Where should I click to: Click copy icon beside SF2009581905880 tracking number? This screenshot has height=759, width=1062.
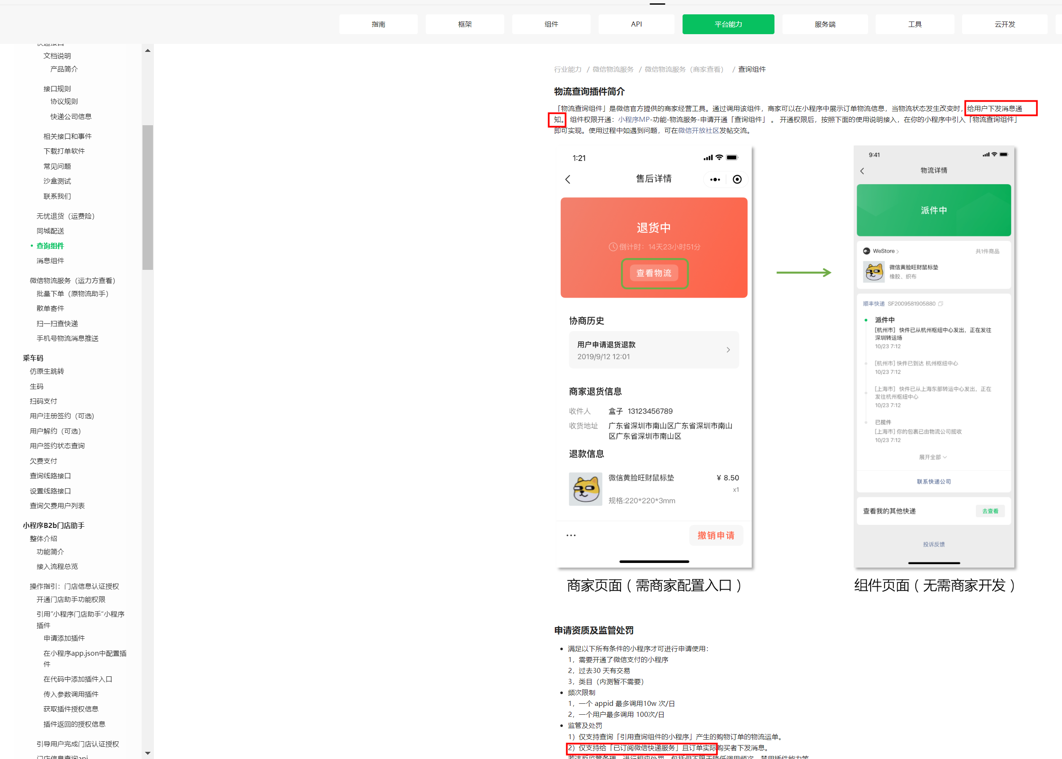941,304
